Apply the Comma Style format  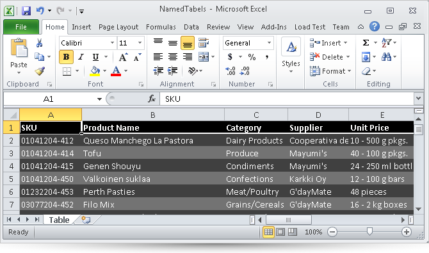[x=267, y=57]
